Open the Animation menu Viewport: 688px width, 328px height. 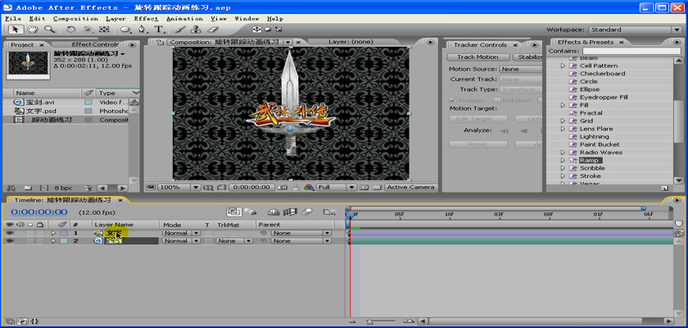(x=183, y=18)
